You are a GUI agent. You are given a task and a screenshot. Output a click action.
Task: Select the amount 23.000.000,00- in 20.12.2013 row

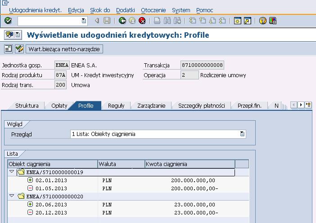click(196, 213)
